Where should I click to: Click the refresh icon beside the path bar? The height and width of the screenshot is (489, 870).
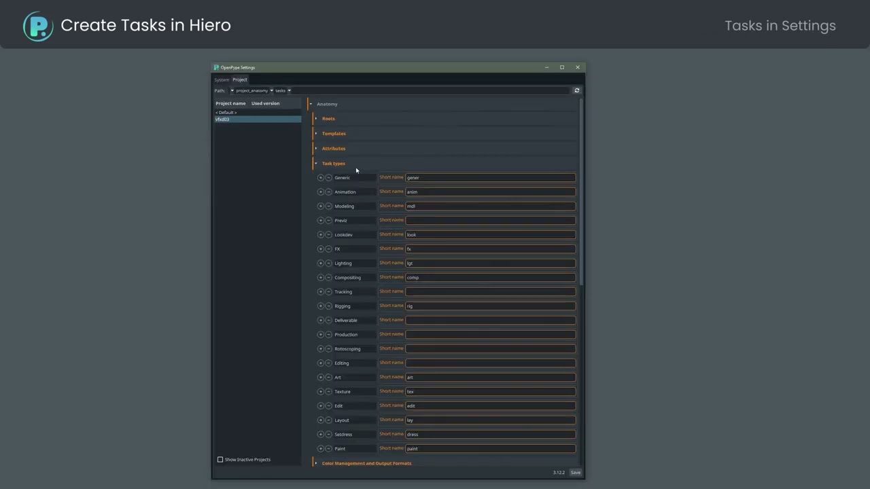coord(576,90)
